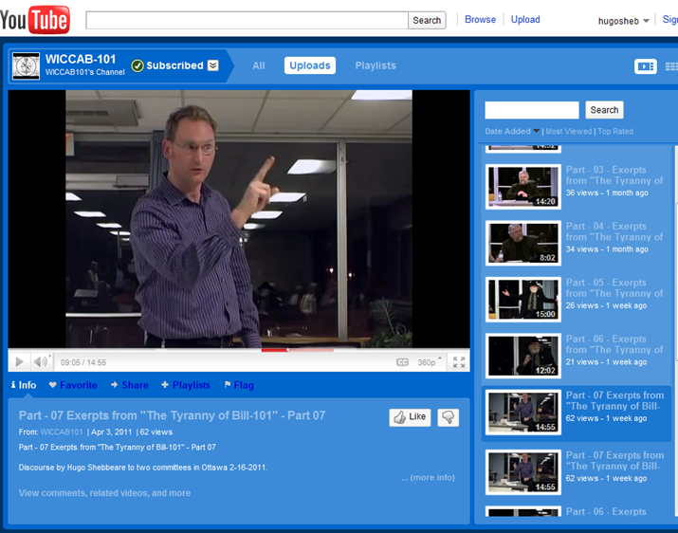Click the dislike thumbs-down button
Image resolution: width=678 pixels, height=533 pixels.
448,417
